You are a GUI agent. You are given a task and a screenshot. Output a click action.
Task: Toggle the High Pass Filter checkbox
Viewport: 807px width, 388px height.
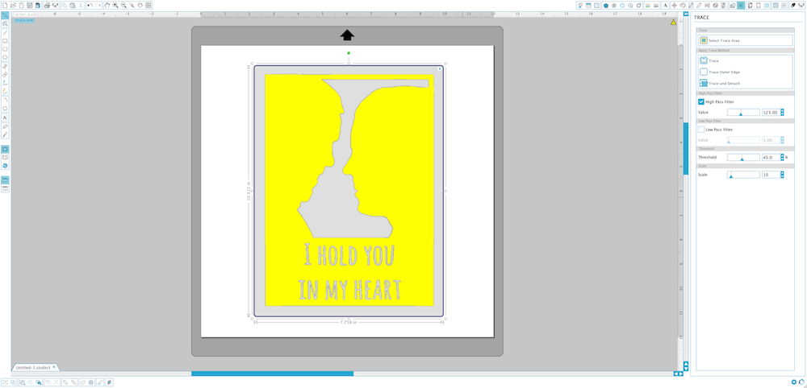(701, 102)
